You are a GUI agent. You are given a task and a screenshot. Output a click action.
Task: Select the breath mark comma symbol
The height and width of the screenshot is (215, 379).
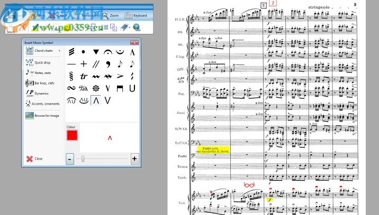108,64
